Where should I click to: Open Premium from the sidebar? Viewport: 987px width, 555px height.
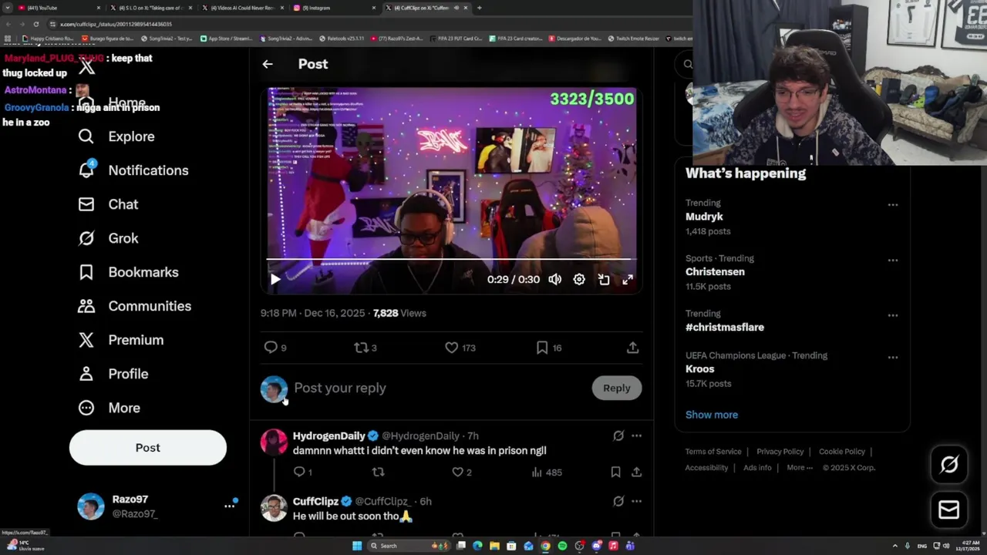click(120, 340)
